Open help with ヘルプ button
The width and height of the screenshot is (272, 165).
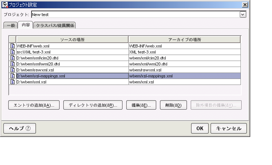pos(19,128)
